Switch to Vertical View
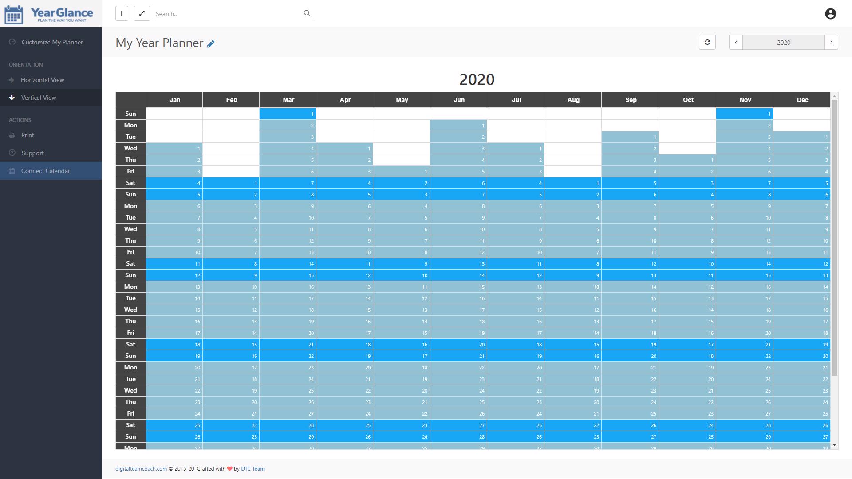 click(x=39, y=98)
